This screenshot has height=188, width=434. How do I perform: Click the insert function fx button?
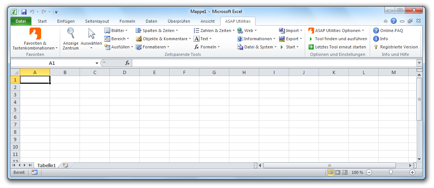[127, 63]
